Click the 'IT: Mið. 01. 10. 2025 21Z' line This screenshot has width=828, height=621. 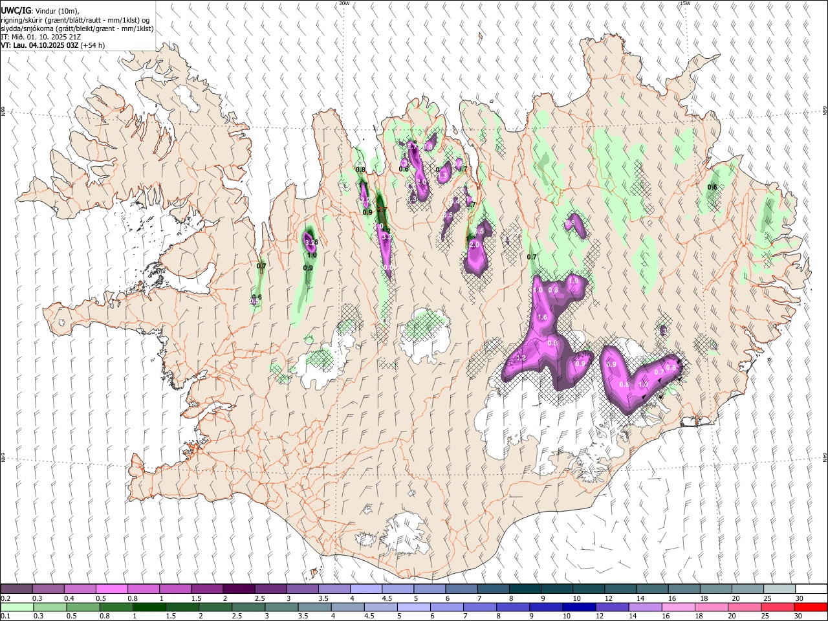[41, 37]
